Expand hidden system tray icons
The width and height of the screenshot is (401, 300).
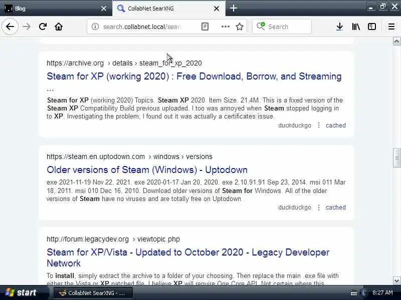(x=364, y=293)
